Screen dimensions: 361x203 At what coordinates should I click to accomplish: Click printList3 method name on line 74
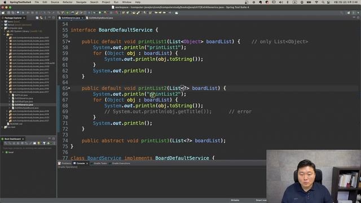pyautogui.click(x=155, y=140)
